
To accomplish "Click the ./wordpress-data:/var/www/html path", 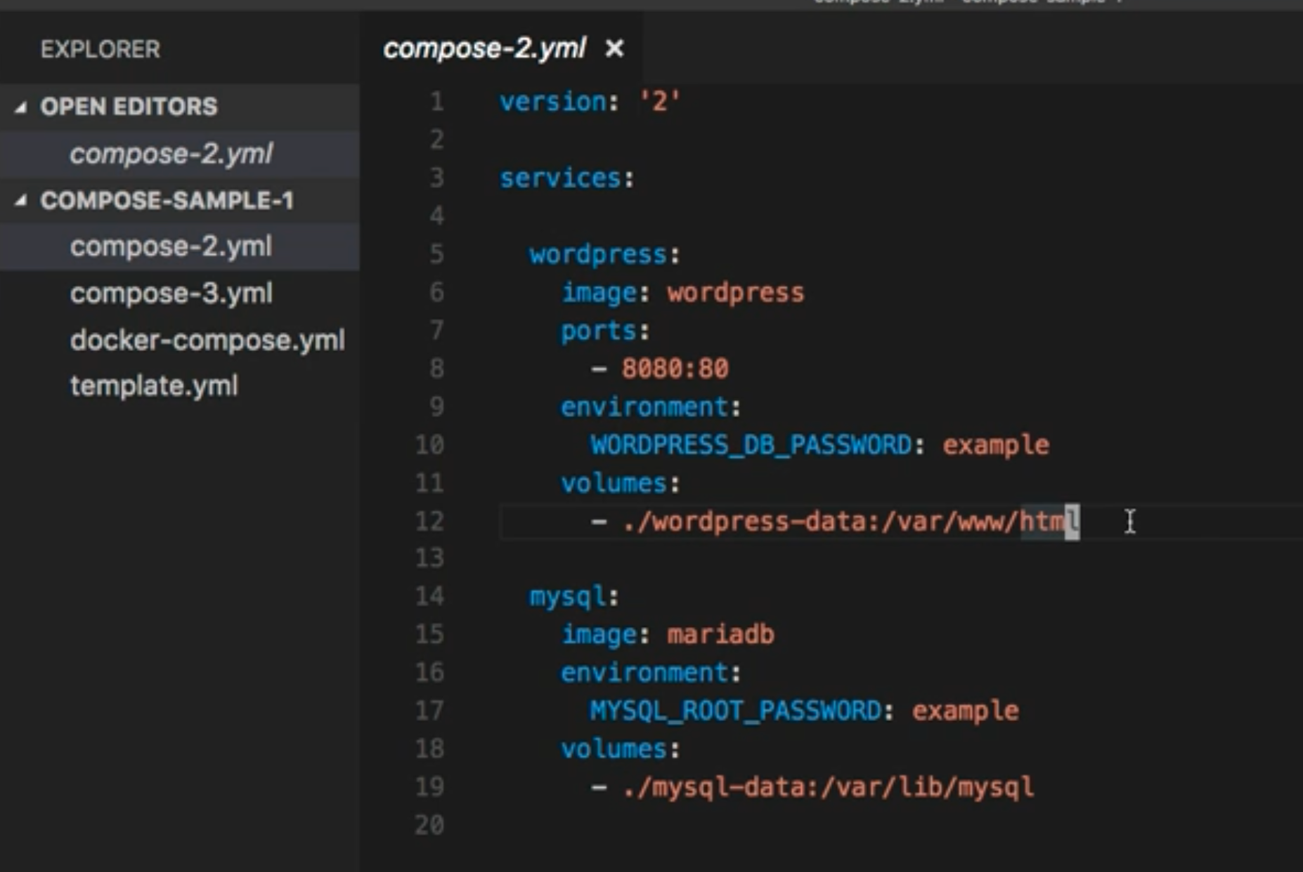I will (x=850, y=521).
